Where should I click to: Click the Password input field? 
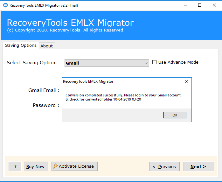click(198, 105)
